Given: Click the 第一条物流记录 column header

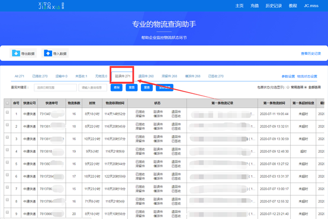Looking at the screenshot, I should [223, 103].
